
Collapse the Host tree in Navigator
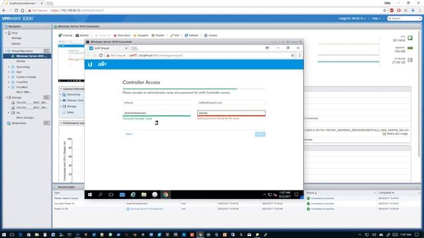(6, 33)
